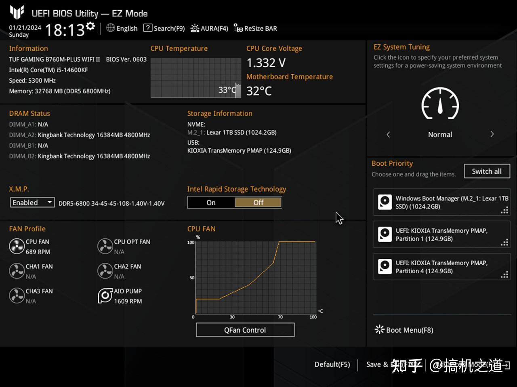This screenshot has height=387, width=517.
Task: Click the 32°C motherboard temperature
Action: point(259,91)
